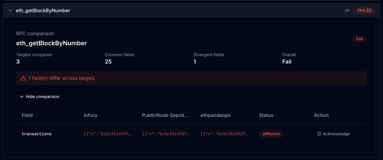Click the Targets compared label
383x160 pixels.
[34, 55]
